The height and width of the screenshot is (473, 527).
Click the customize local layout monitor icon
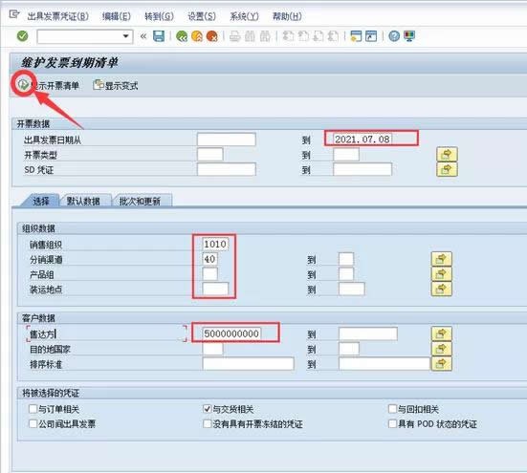coord(409,36)
